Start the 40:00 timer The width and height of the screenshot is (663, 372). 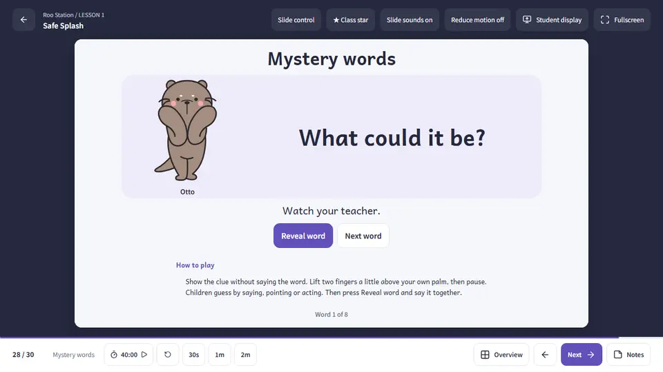click(128, 355)
